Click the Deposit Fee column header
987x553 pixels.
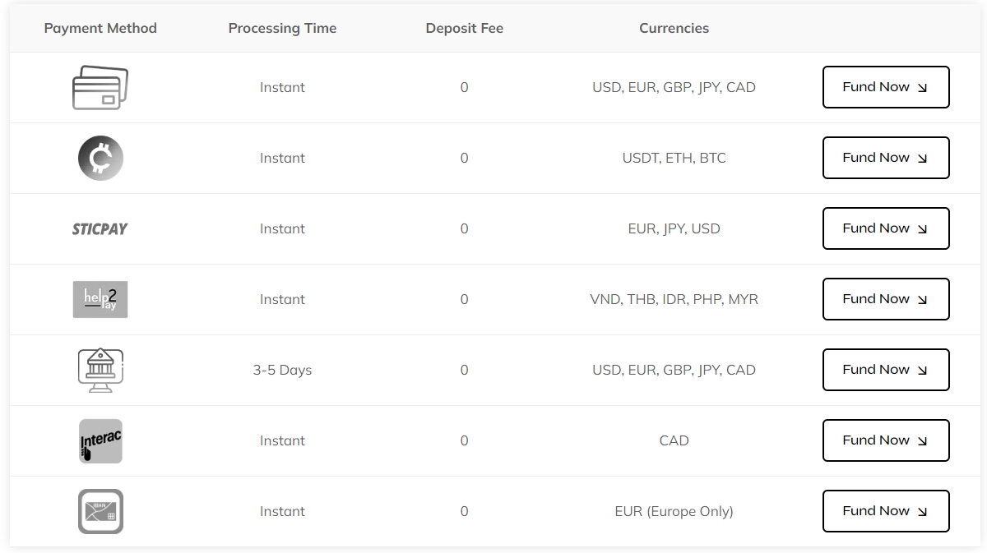pyautogui.click(x=464, y=28)
